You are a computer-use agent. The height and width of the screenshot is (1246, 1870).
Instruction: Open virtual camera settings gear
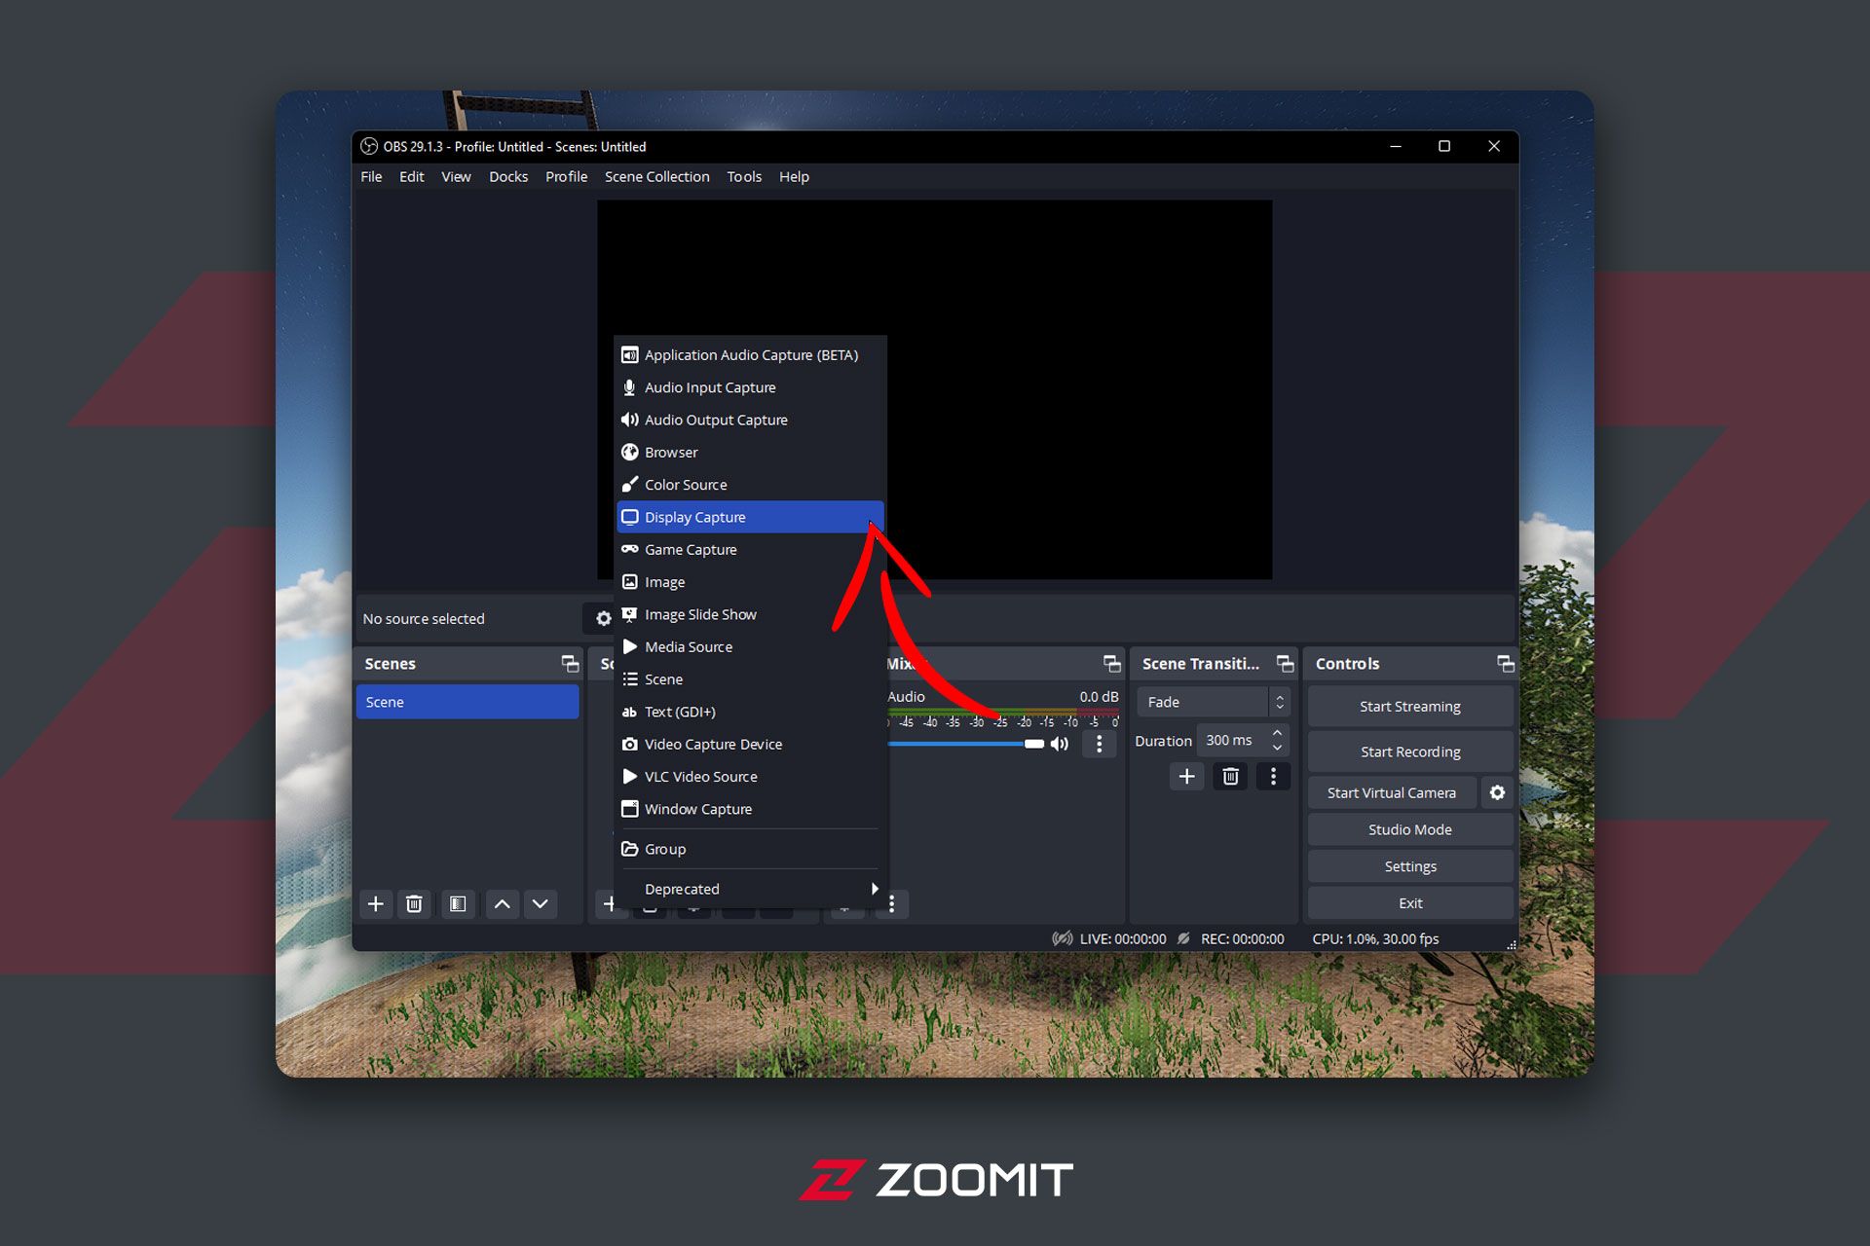[x=1497, y=792]
